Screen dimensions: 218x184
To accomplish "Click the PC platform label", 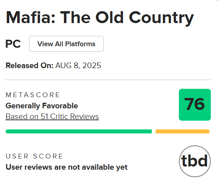I will pos(13,44).
